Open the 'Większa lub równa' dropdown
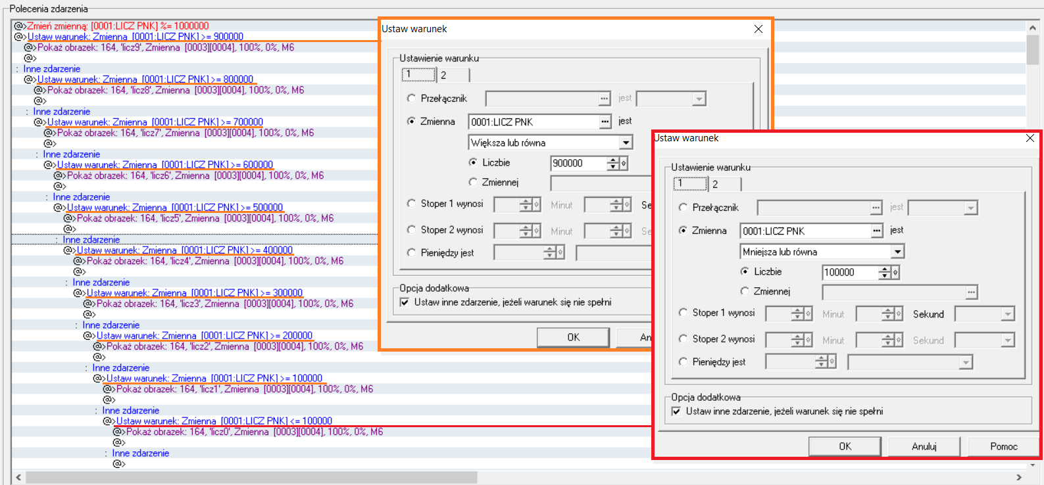The height and width of the screenshot is (485, 1044). coord(626,143)
